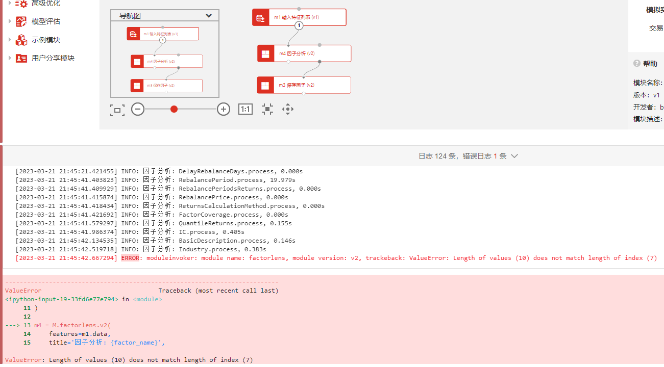
Task: Click the QuantileReturns.process log line
Action: tap(154, 223)
